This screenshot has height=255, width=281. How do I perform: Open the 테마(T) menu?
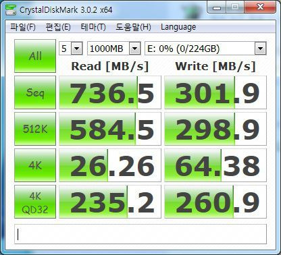click(x=93, y=27)
